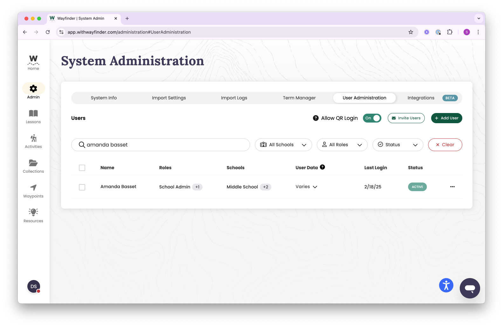Open Chrome profile S avatar

tap(467, 32)
